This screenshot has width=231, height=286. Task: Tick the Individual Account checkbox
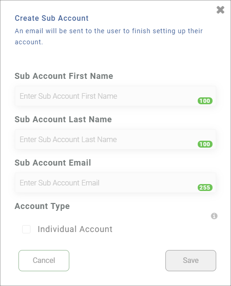[x=26, y=229]
